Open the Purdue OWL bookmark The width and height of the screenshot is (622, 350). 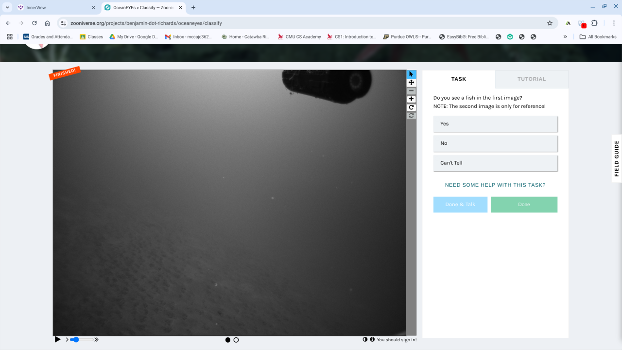[x=407, y=36]
